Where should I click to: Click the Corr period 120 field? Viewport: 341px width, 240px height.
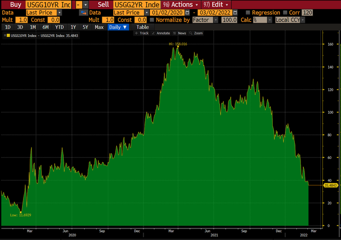[307, 13]
